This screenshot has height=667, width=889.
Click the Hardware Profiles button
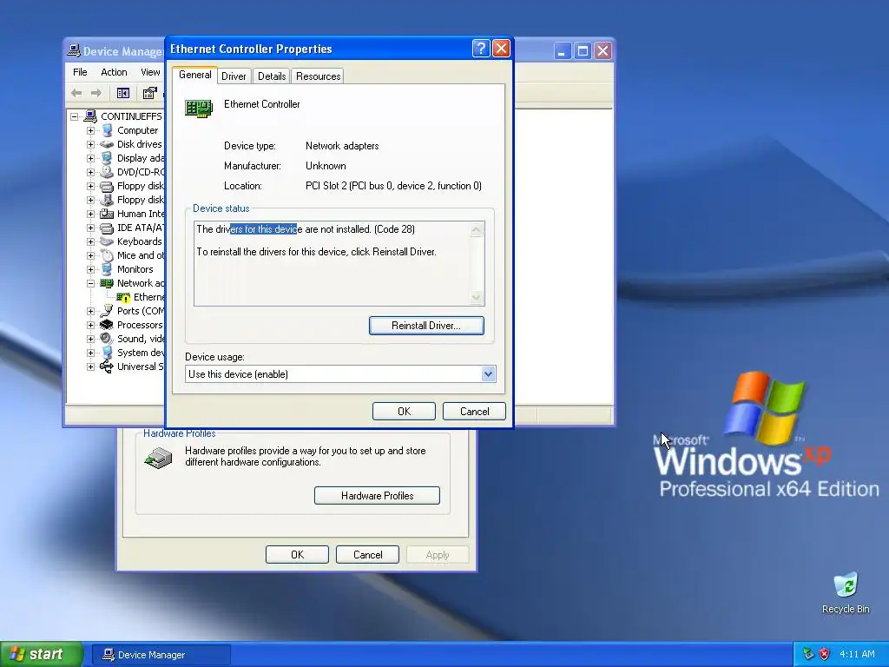click(377, 495)
